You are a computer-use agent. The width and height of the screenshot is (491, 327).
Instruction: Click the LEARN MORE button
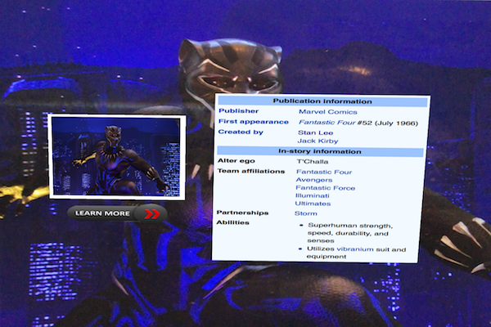(117, 213)
